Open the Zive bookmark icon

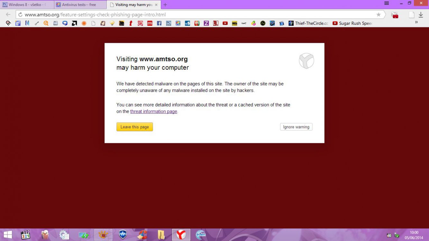(x=150, y=23)
